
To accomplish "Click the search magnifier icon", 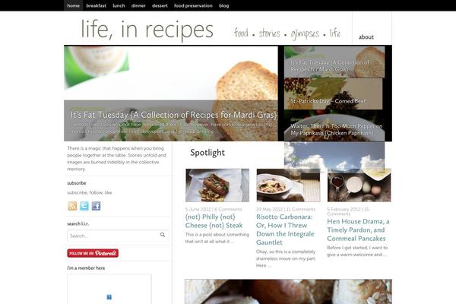I will [x=163, y=235].
